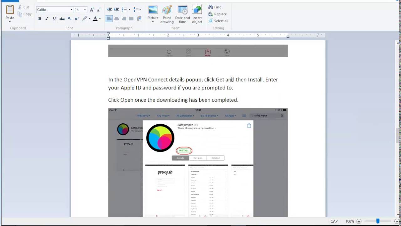Click Replace in Editing group
Screen dimensions: 401x226
tap(217, 14)
